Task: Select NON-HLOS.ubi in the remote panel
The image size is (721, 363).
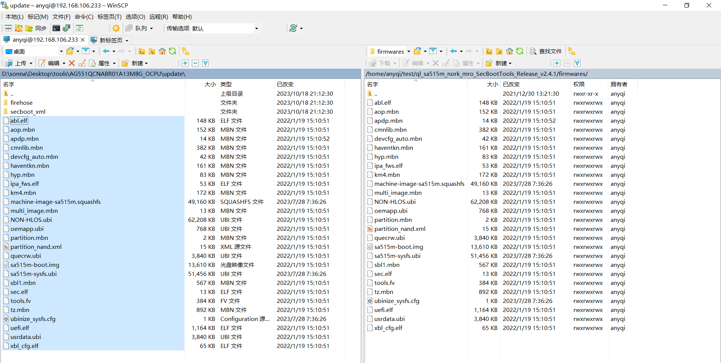Action: (x=395, y=202)
